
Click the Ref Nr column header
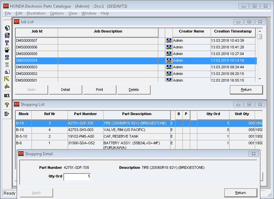(x=50, y=115)
